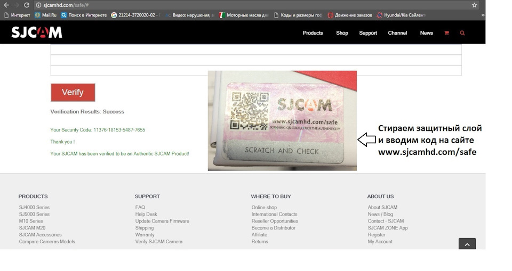This screenshot has width=512, height=271.
Task: Open the SJ4000 Series link
Action: pos(34,208)
